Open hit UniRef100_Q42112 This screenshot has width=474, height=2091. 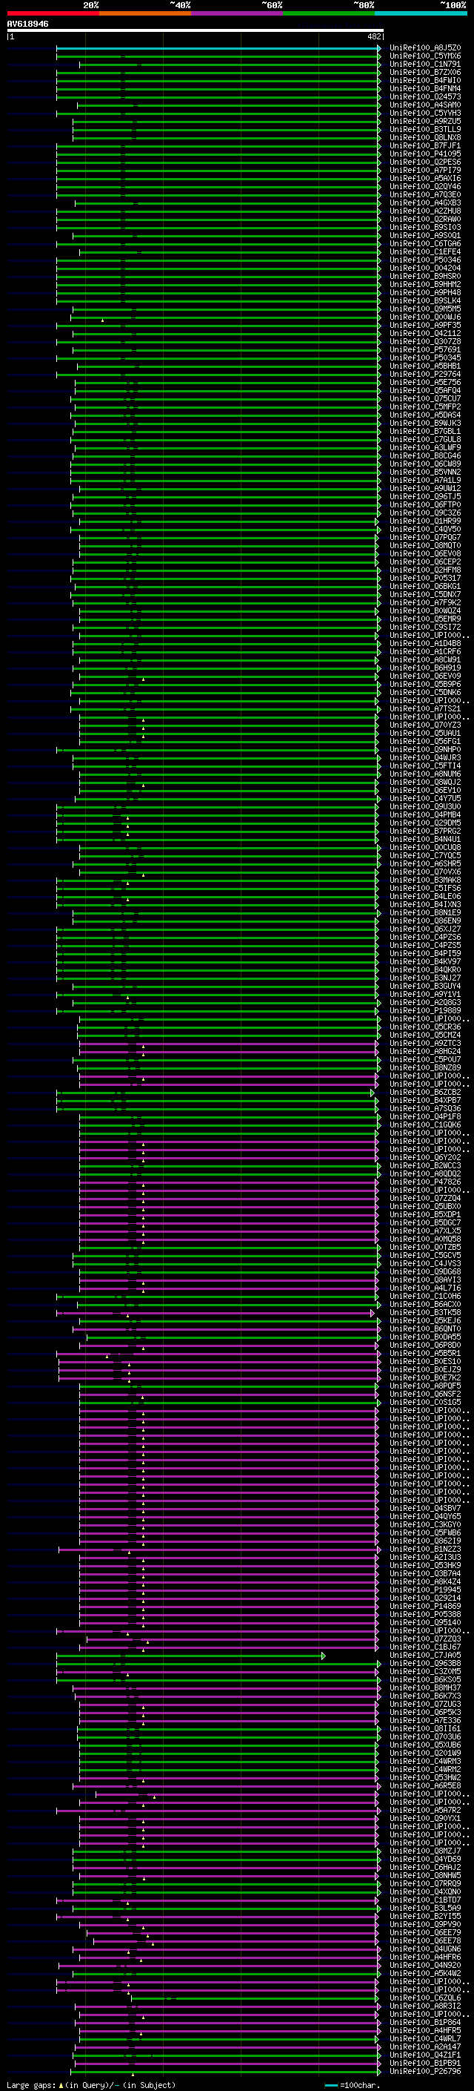pyautogui.click(x=425, y=334)
